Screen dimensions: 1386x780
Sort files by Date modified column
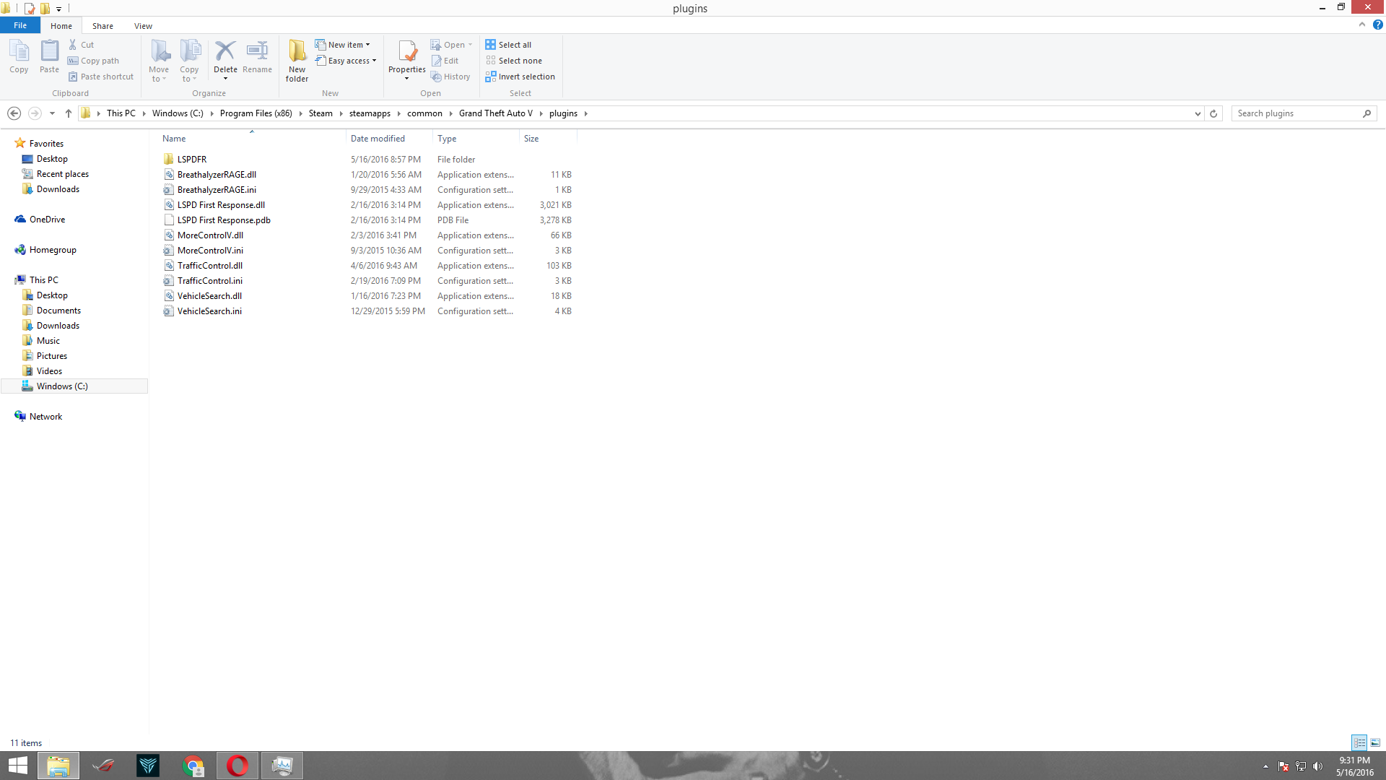378,139
